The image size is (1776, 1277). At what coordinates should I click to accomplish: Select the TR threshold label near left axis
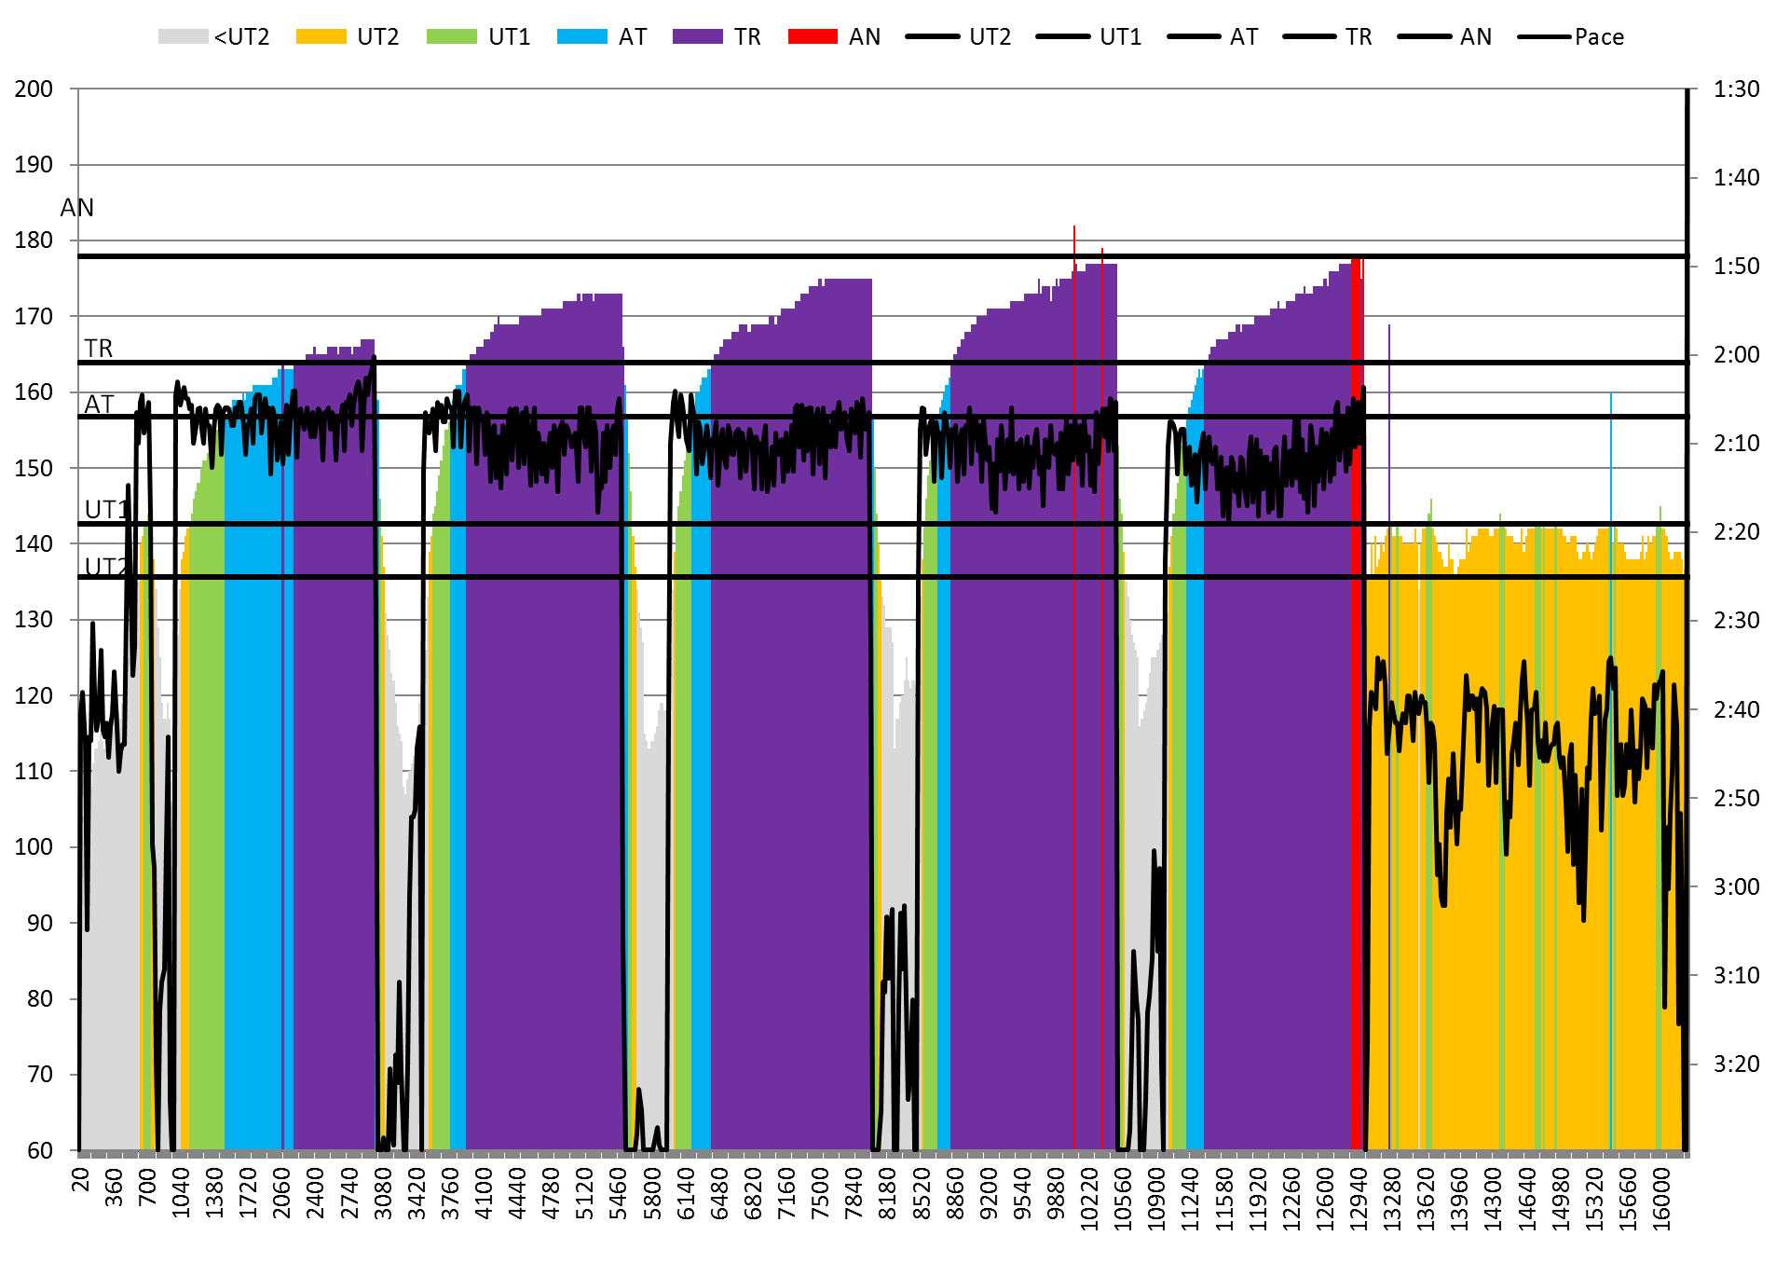point(99,349)
